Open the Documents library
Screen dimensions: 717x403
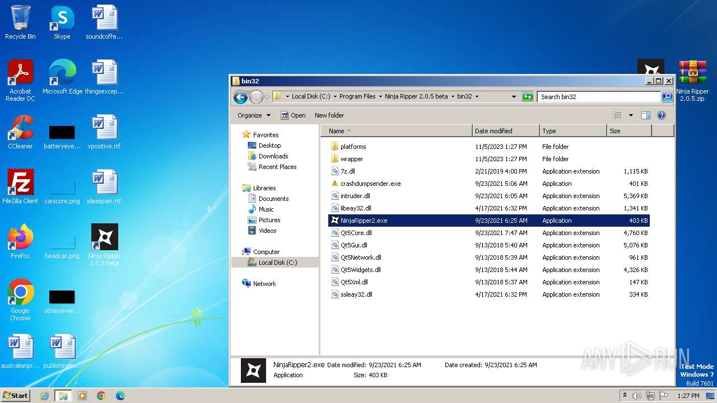(x=273, y=199)
